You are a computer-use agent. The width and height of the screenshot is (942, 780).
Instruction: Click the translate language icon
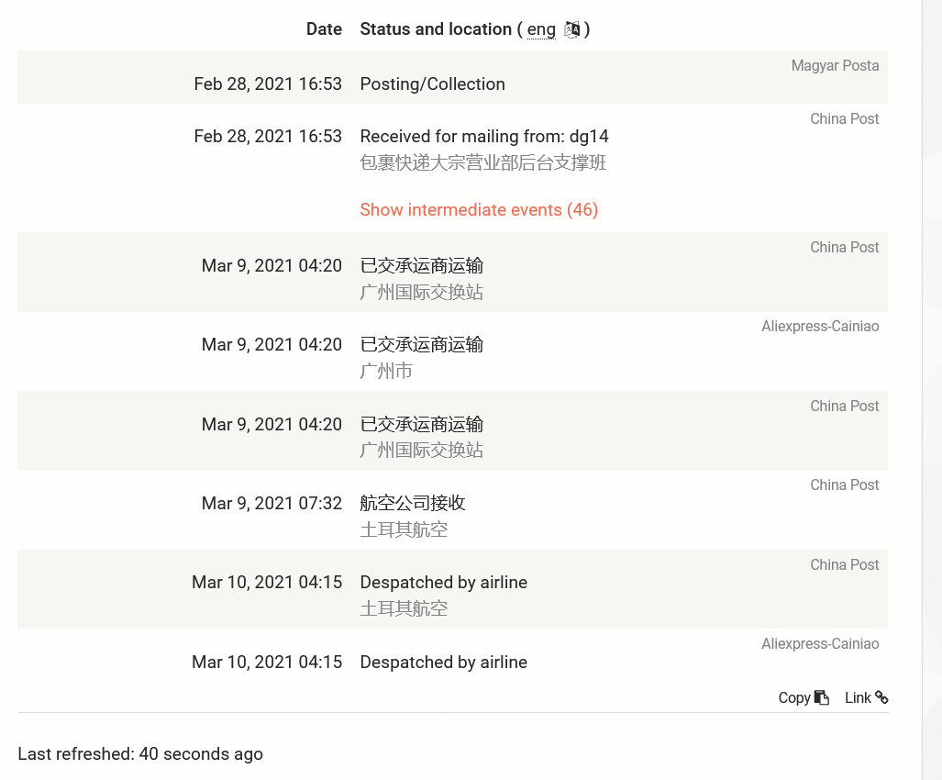pos(572,29)
